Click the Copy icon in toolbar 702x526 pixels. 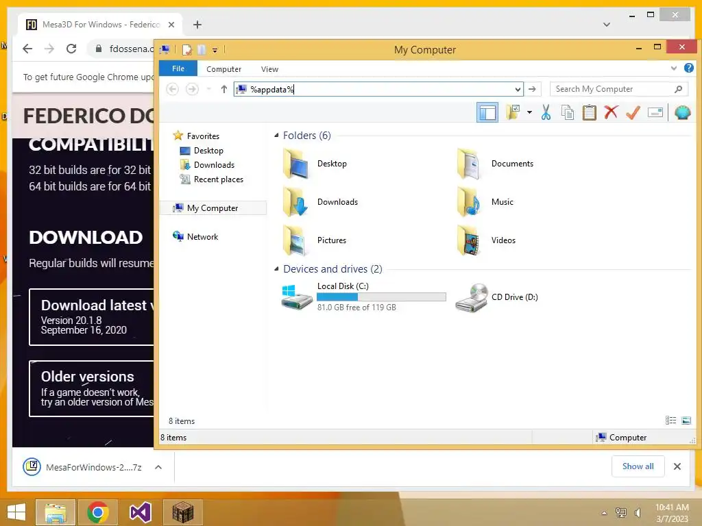point(567,112)
